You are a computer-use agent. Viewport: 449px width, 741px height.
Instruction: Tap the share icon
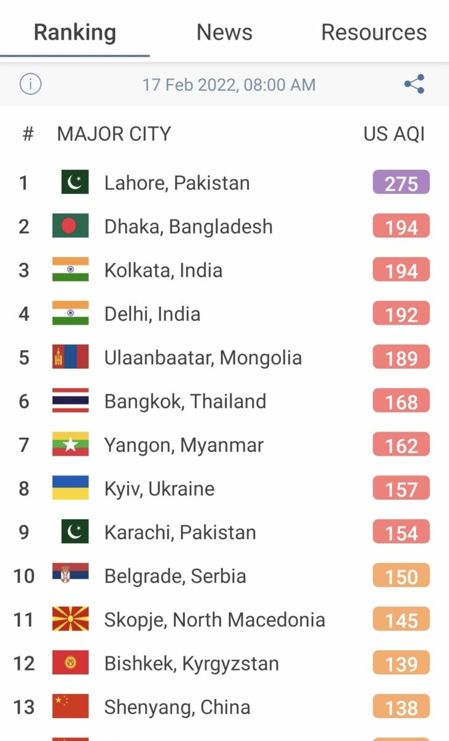click(414, 84)
